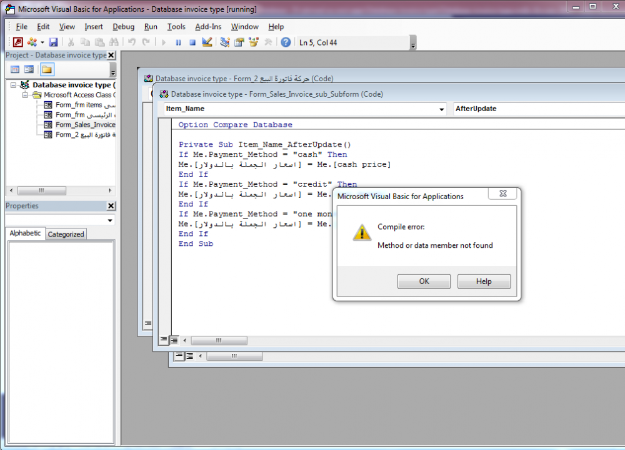Switch to Alphabetic properties tab
Screen dimensions: 625x450
[25, 233]
